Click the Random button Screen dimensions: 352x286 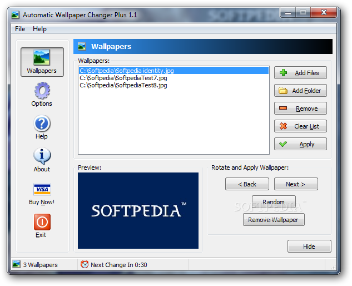[274, 202]
